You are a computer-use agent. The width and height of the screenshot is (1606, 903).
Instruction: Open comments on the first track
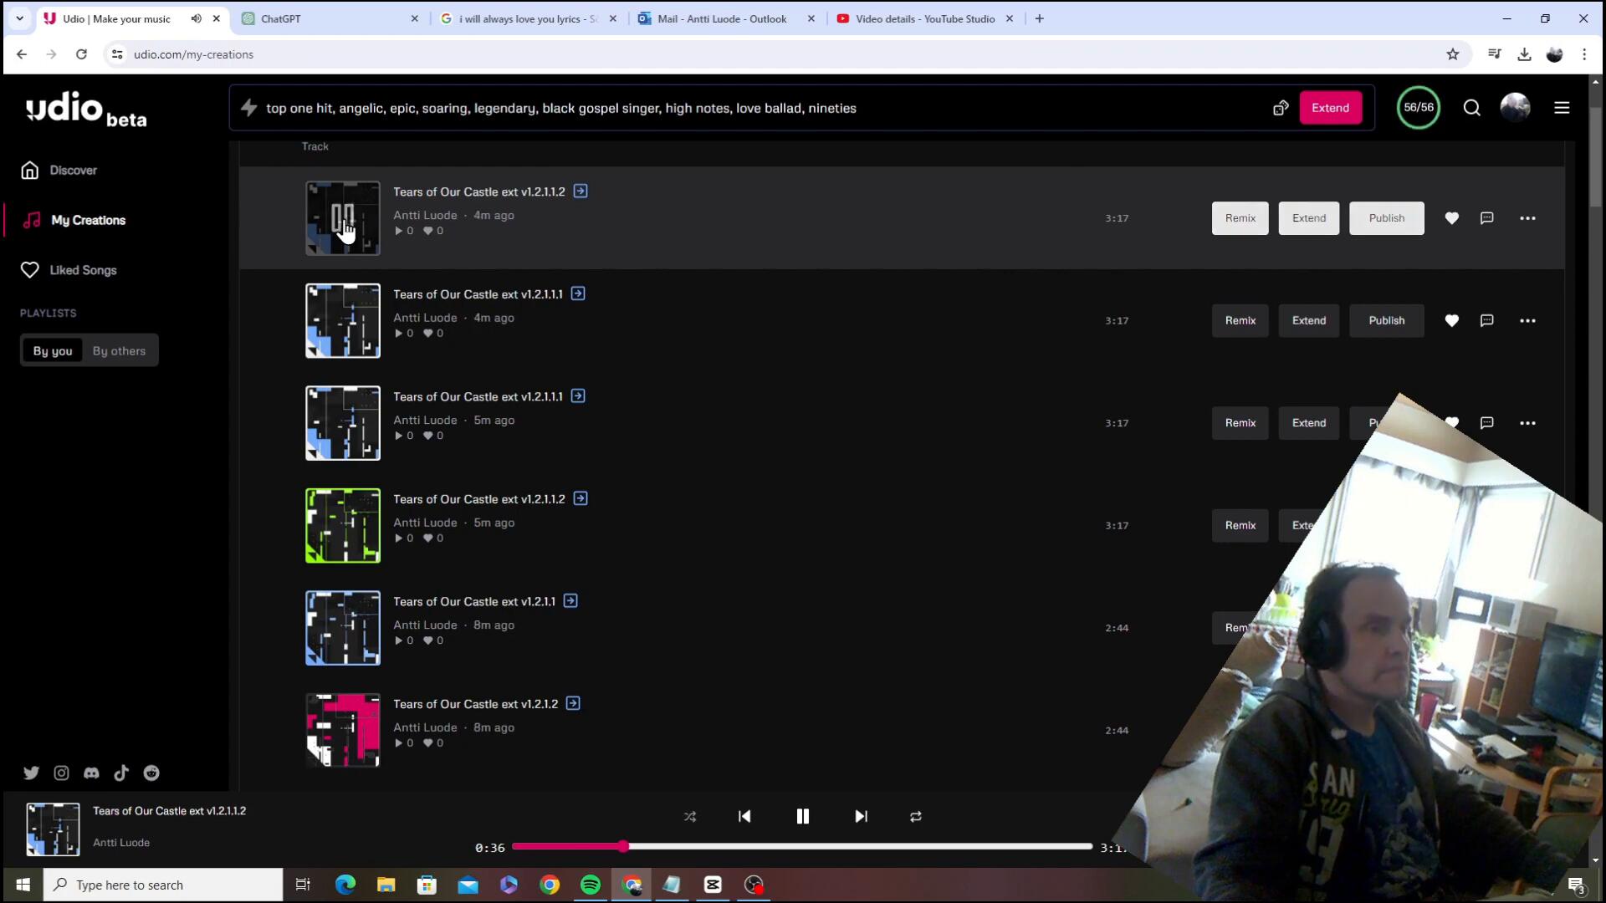pos(1486,218)
